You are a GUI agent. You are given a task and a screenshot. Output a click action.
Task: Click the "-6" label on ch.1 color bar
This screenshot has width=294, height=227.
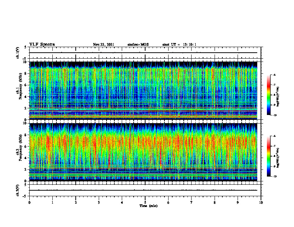(274, 75)
